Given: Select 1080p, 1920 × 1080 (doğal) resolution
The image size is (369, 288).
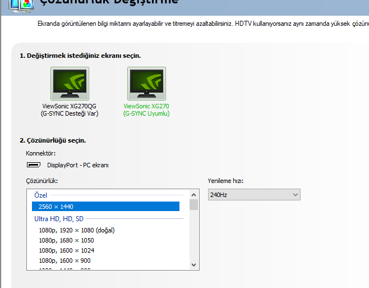Looking at the screenshot, I should [76, 230].
